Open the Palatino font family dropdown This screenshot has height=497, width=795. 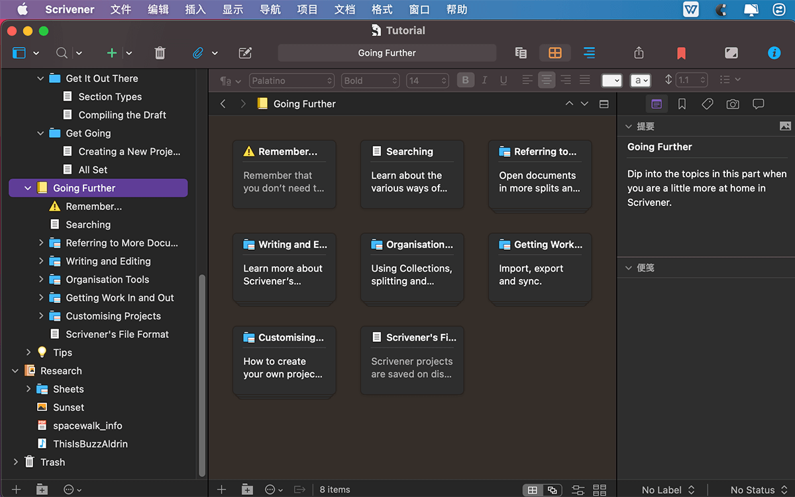pyautogui.click(x=291, y=80)
